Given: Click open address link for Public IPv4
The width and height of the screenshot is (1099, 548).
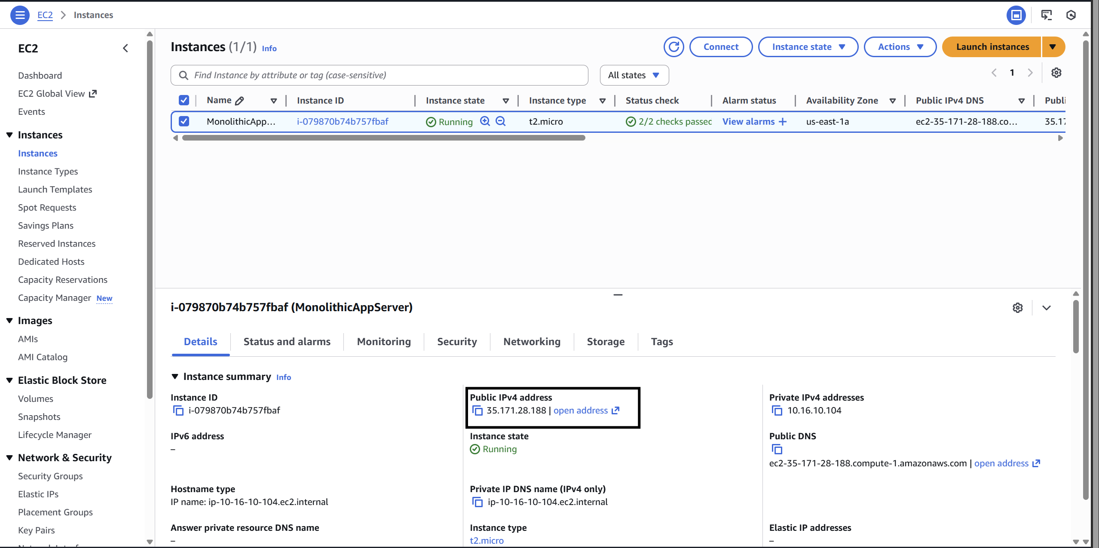Looking at the screenshot, I should click(581, 410).
